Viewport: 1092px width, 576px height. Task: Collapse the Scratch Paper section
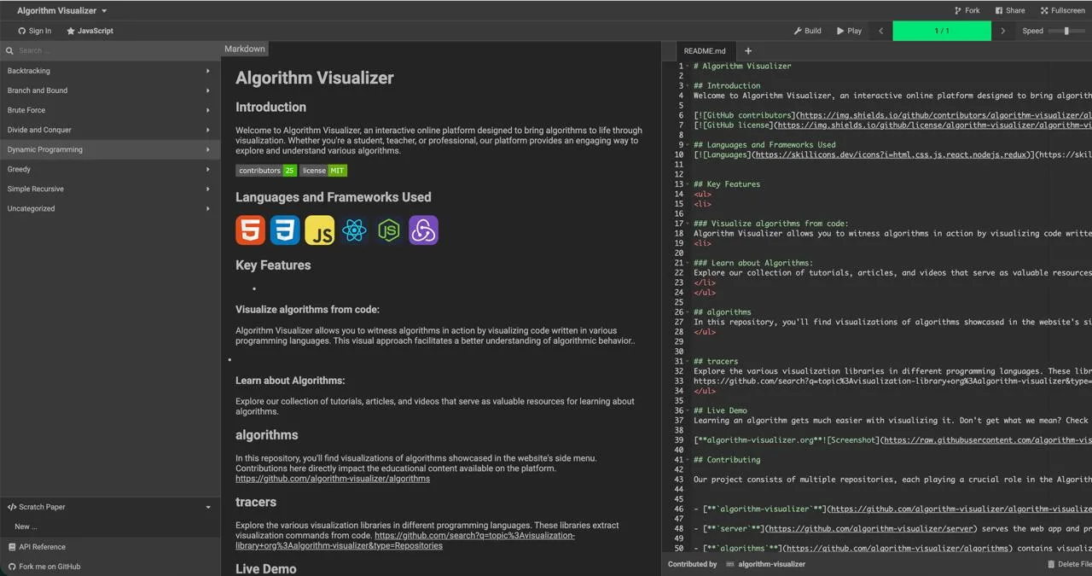point(110,507)
